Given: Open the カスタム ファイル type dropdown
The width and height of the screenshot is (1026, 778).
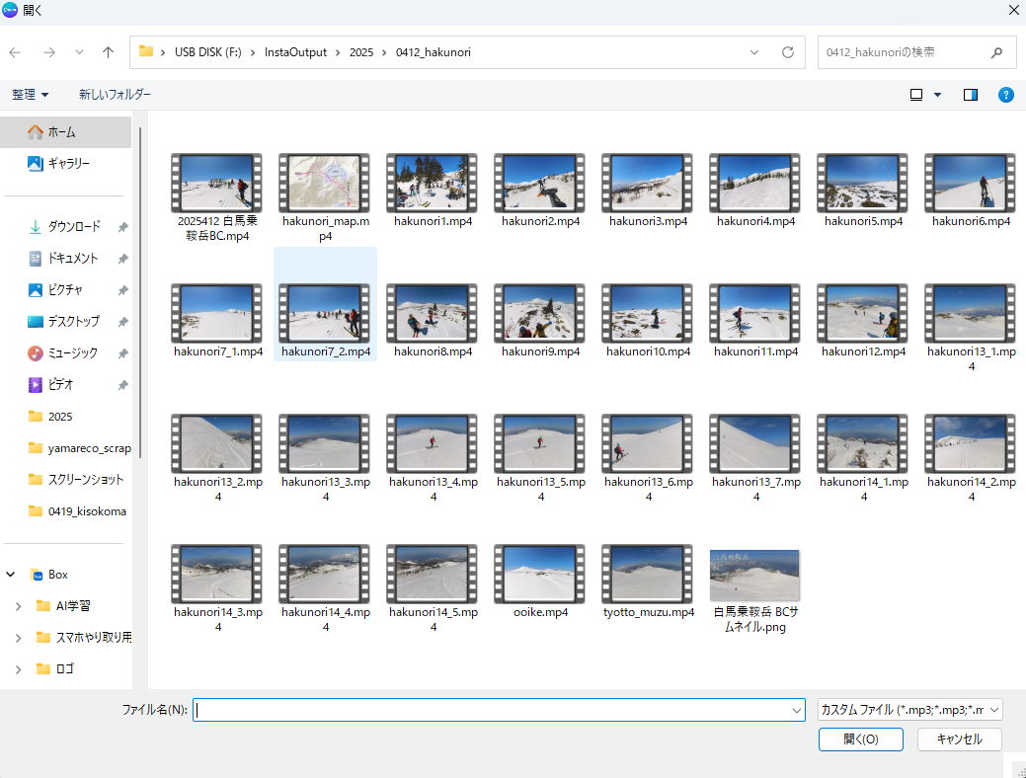Looking at the screenshot, I should click(910, 710).
